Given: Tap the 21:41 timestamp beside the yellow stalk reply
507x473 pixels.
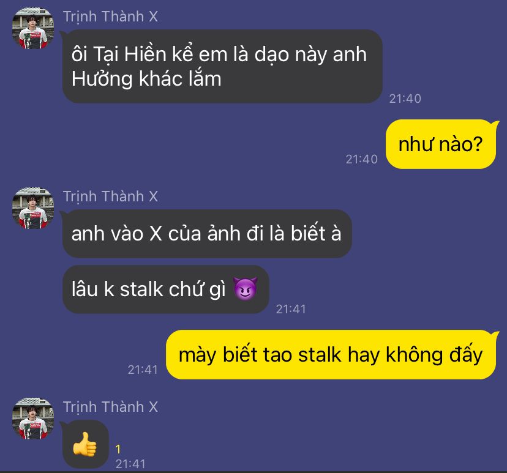Looking at the screenshot, I should (x=143, y=370).
